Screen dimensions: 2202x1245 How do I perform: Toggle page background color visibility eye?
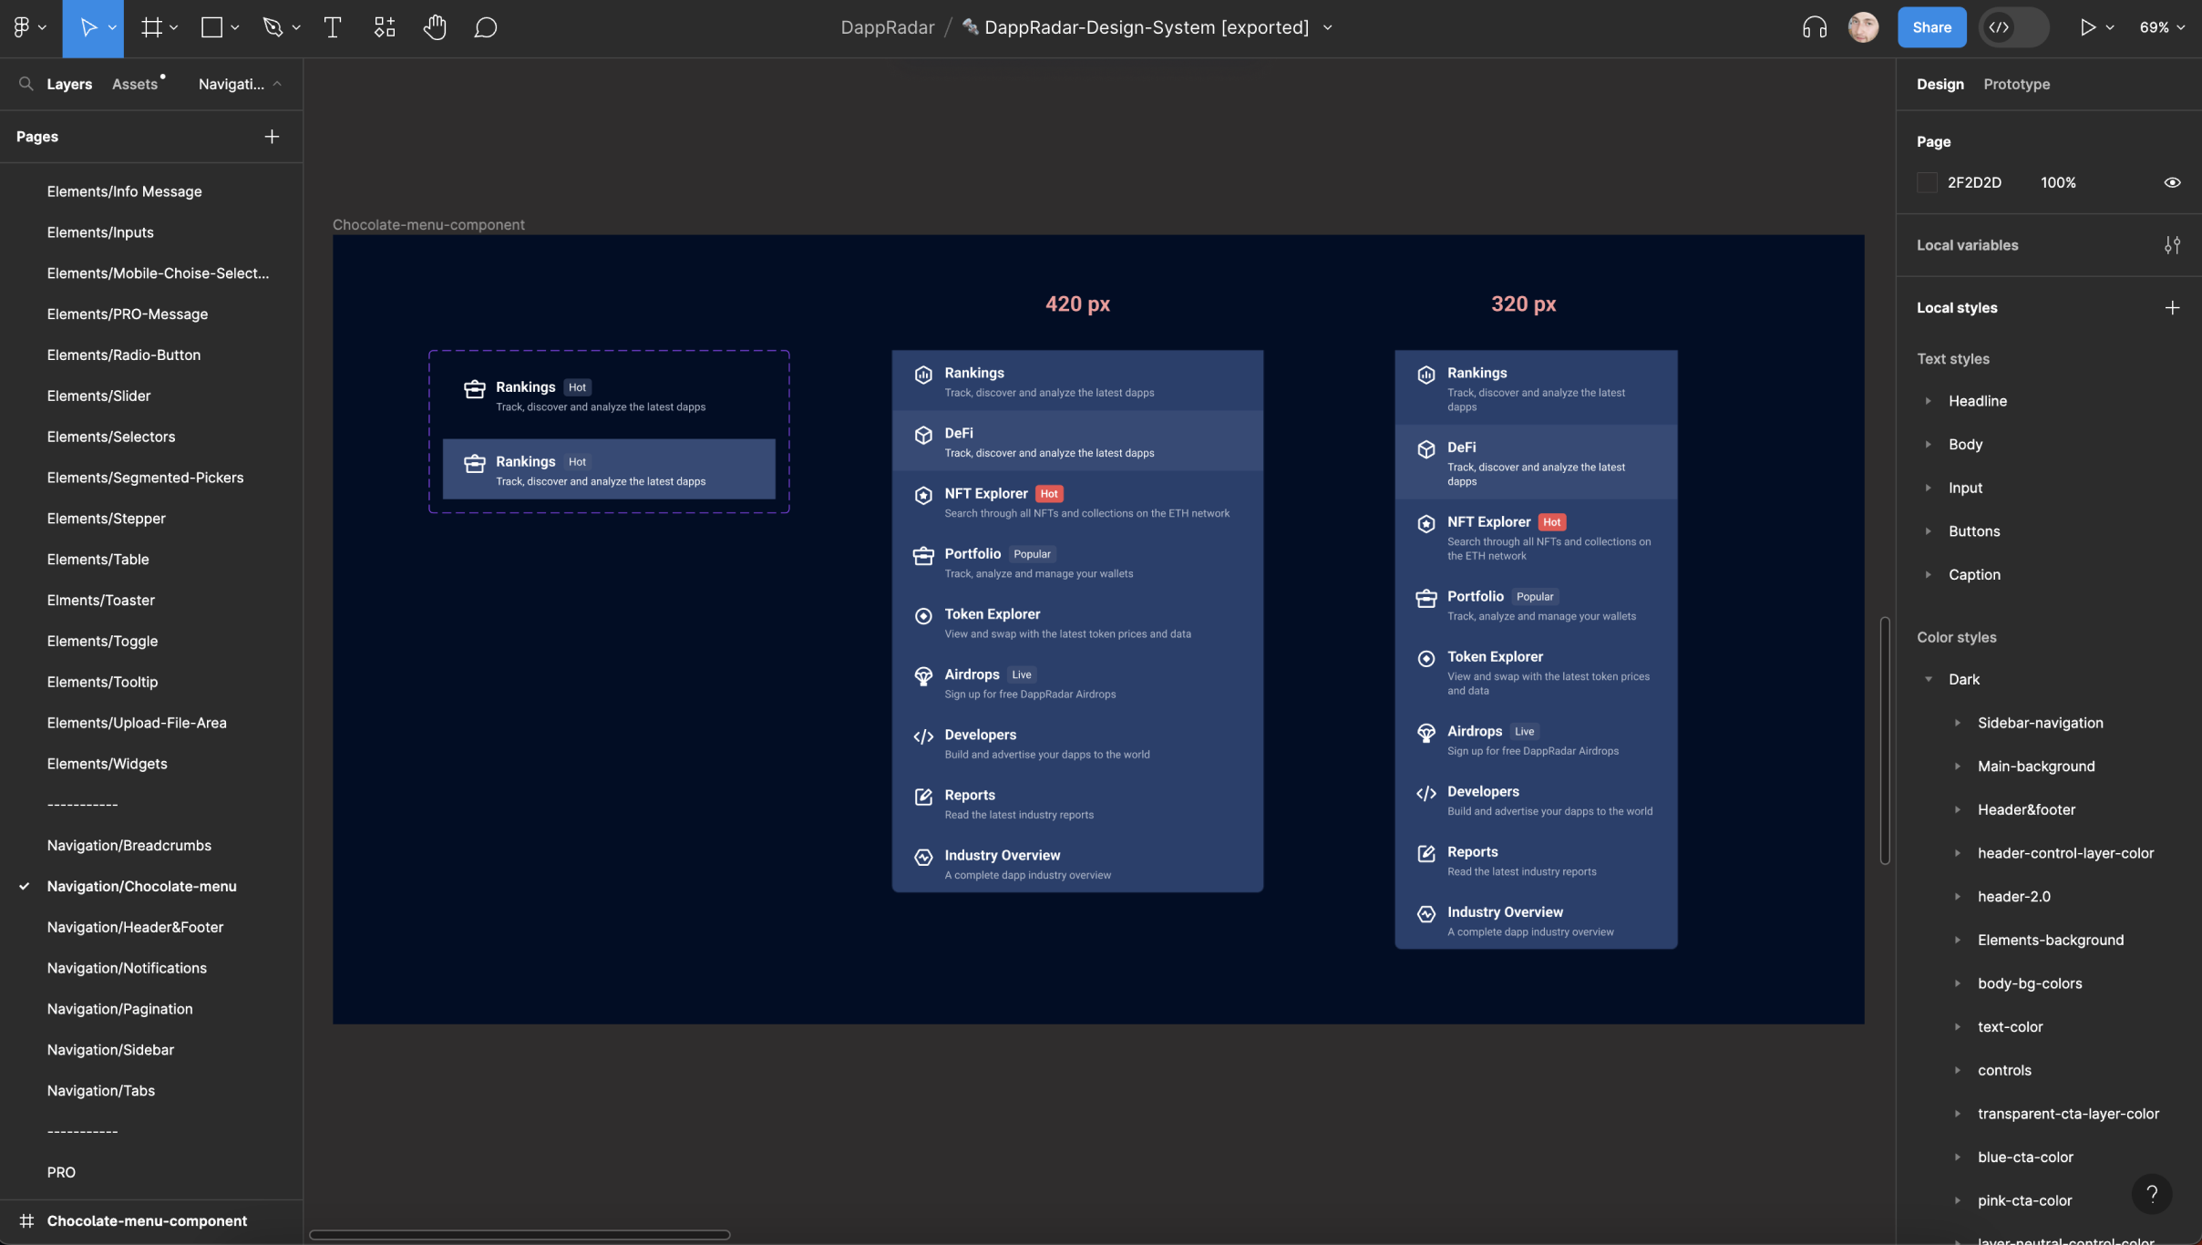tap(2173, 182)
